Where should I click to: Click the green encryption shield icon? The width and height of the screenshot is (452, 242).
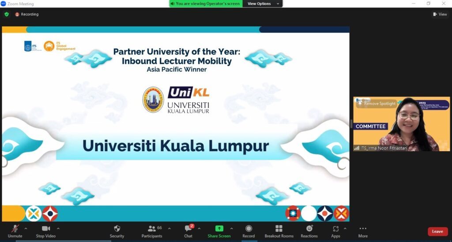point(7,14)
